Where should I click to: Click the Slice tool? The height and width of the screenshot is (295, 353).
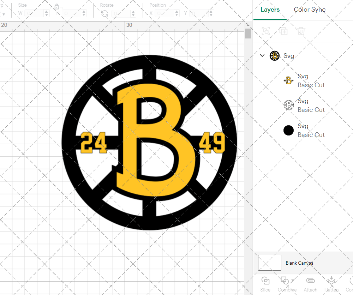click(265, 284)
